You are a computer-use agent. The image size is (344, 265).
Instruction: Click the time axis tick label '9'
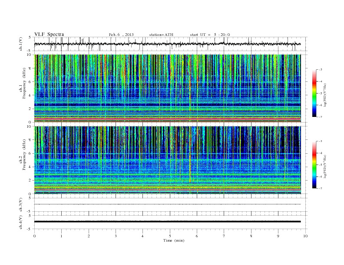pos(278,236)
